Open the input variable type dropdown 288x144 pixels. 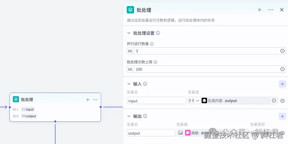tap(194, 100)
